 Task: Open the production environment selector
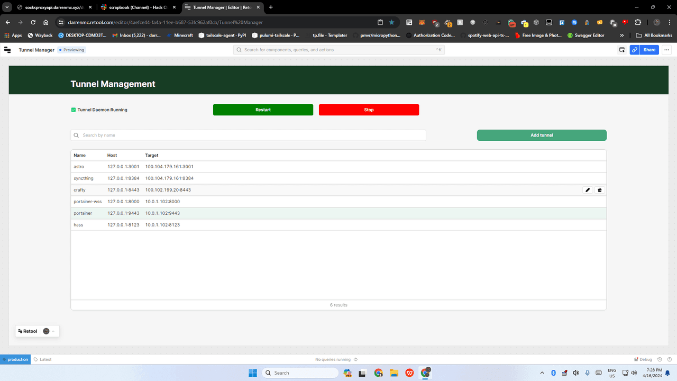pyautogui.click(x=15, y=359)
